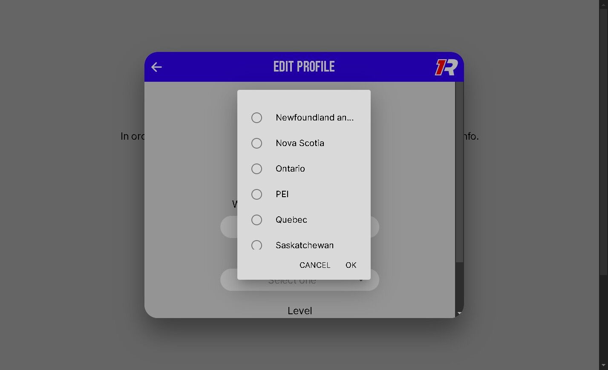Select the Saskatchewan radio button
608x370 pixels.
[256, 245]
